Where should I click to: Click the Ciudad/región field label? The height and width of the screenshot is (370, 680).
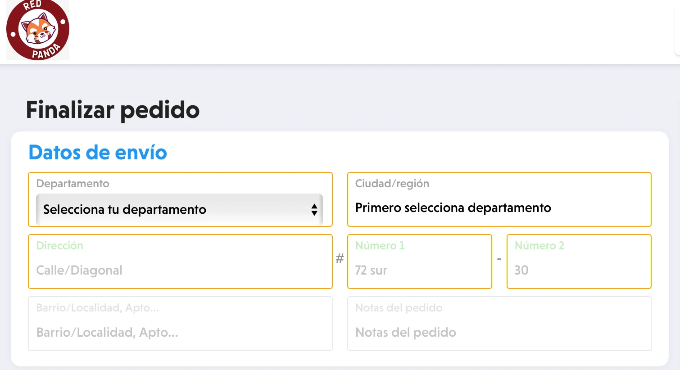point(392,184)
